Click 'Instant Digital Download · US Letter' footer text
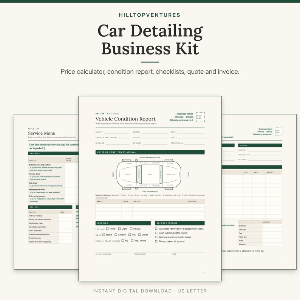This screenshot has height=300, width=300. (x=150, y=291)
